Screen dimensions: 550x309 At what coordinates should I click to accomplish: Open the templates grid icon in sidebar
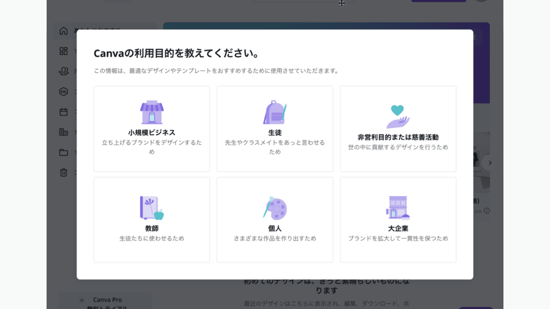point(64,51)
